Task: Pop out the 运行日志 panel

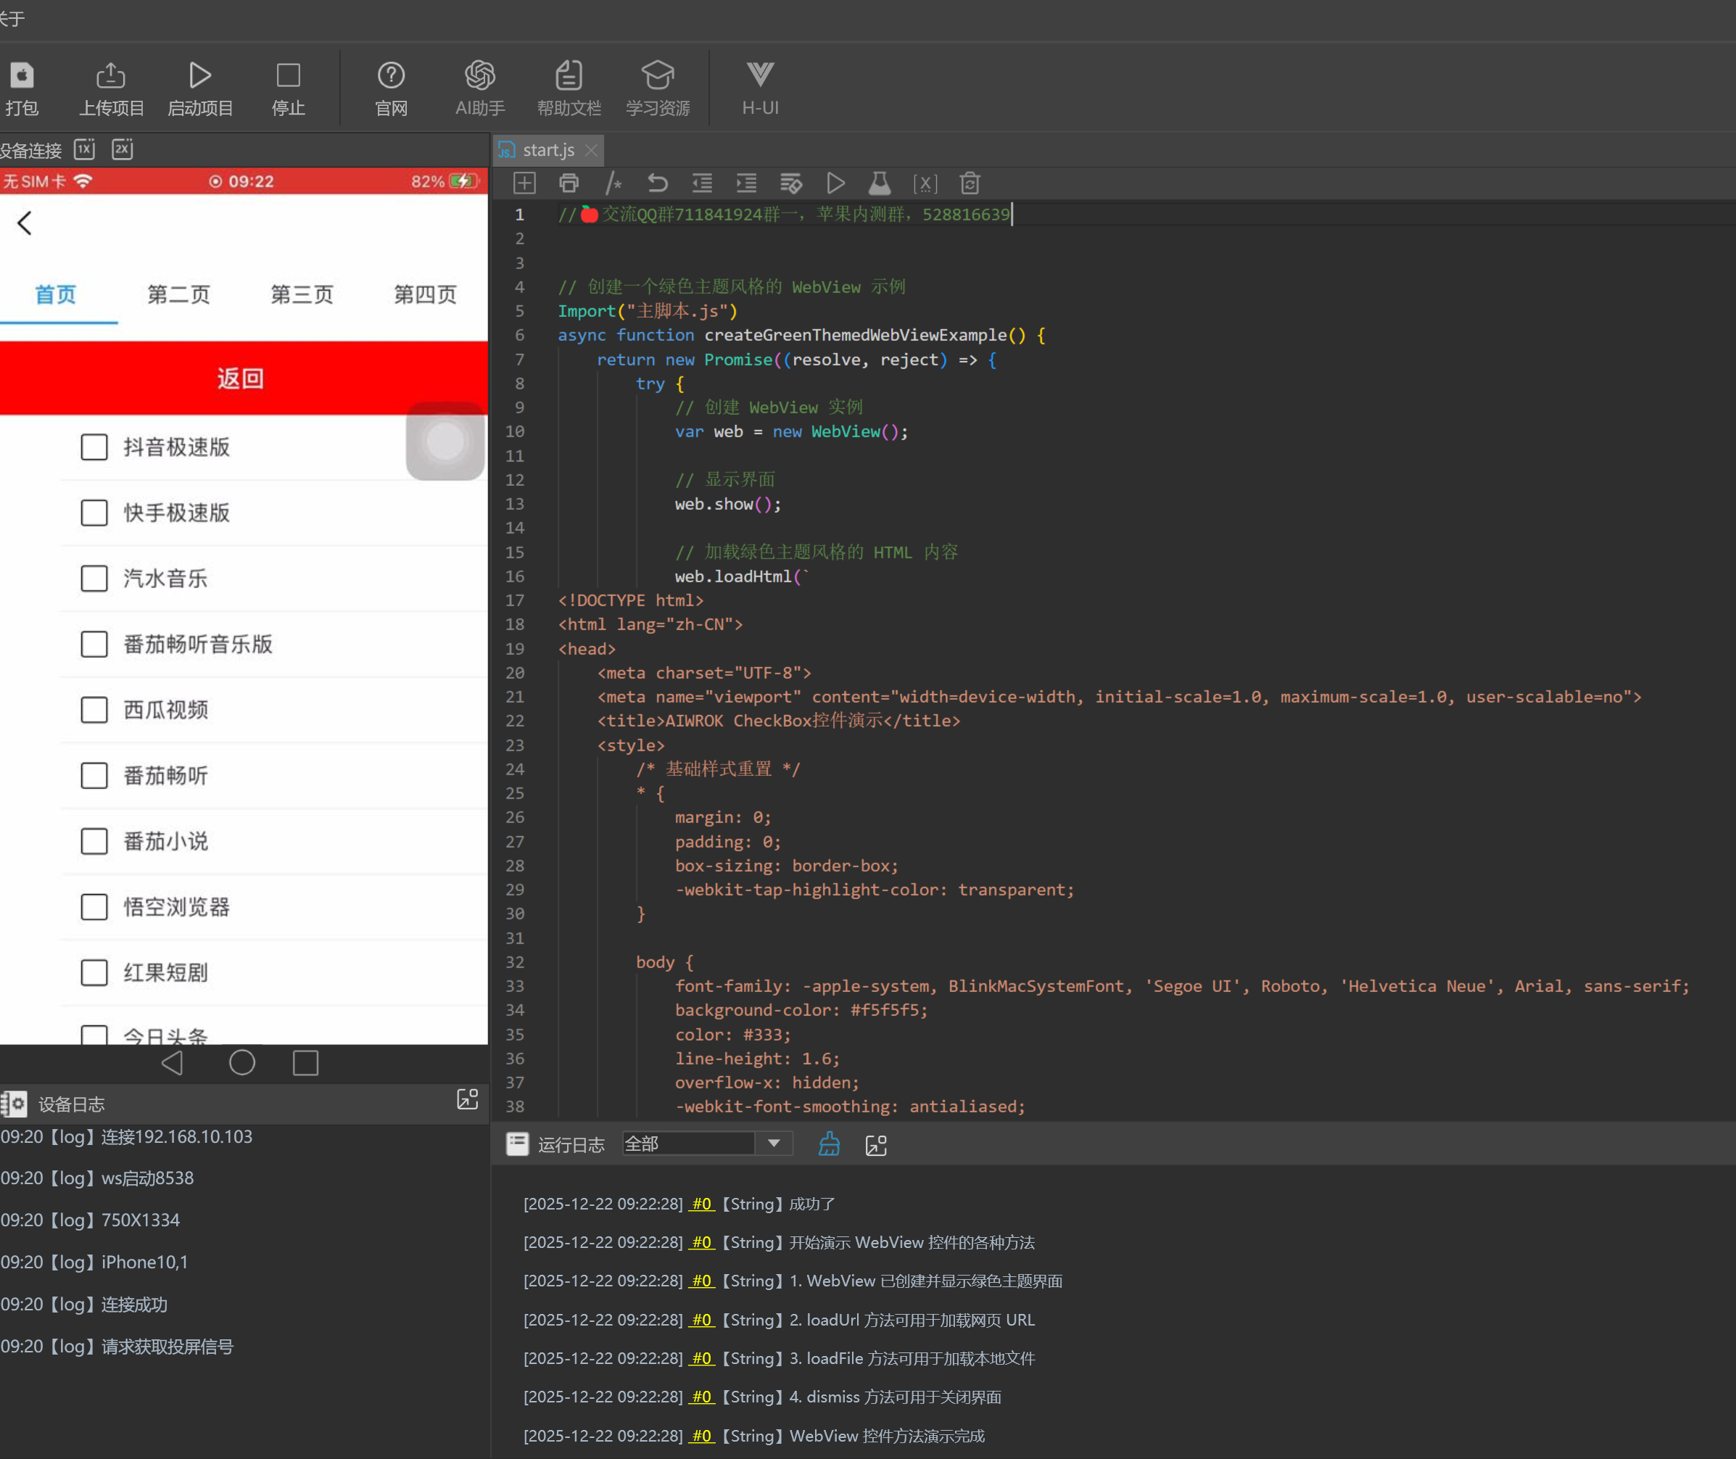Action: [875, 1146]
